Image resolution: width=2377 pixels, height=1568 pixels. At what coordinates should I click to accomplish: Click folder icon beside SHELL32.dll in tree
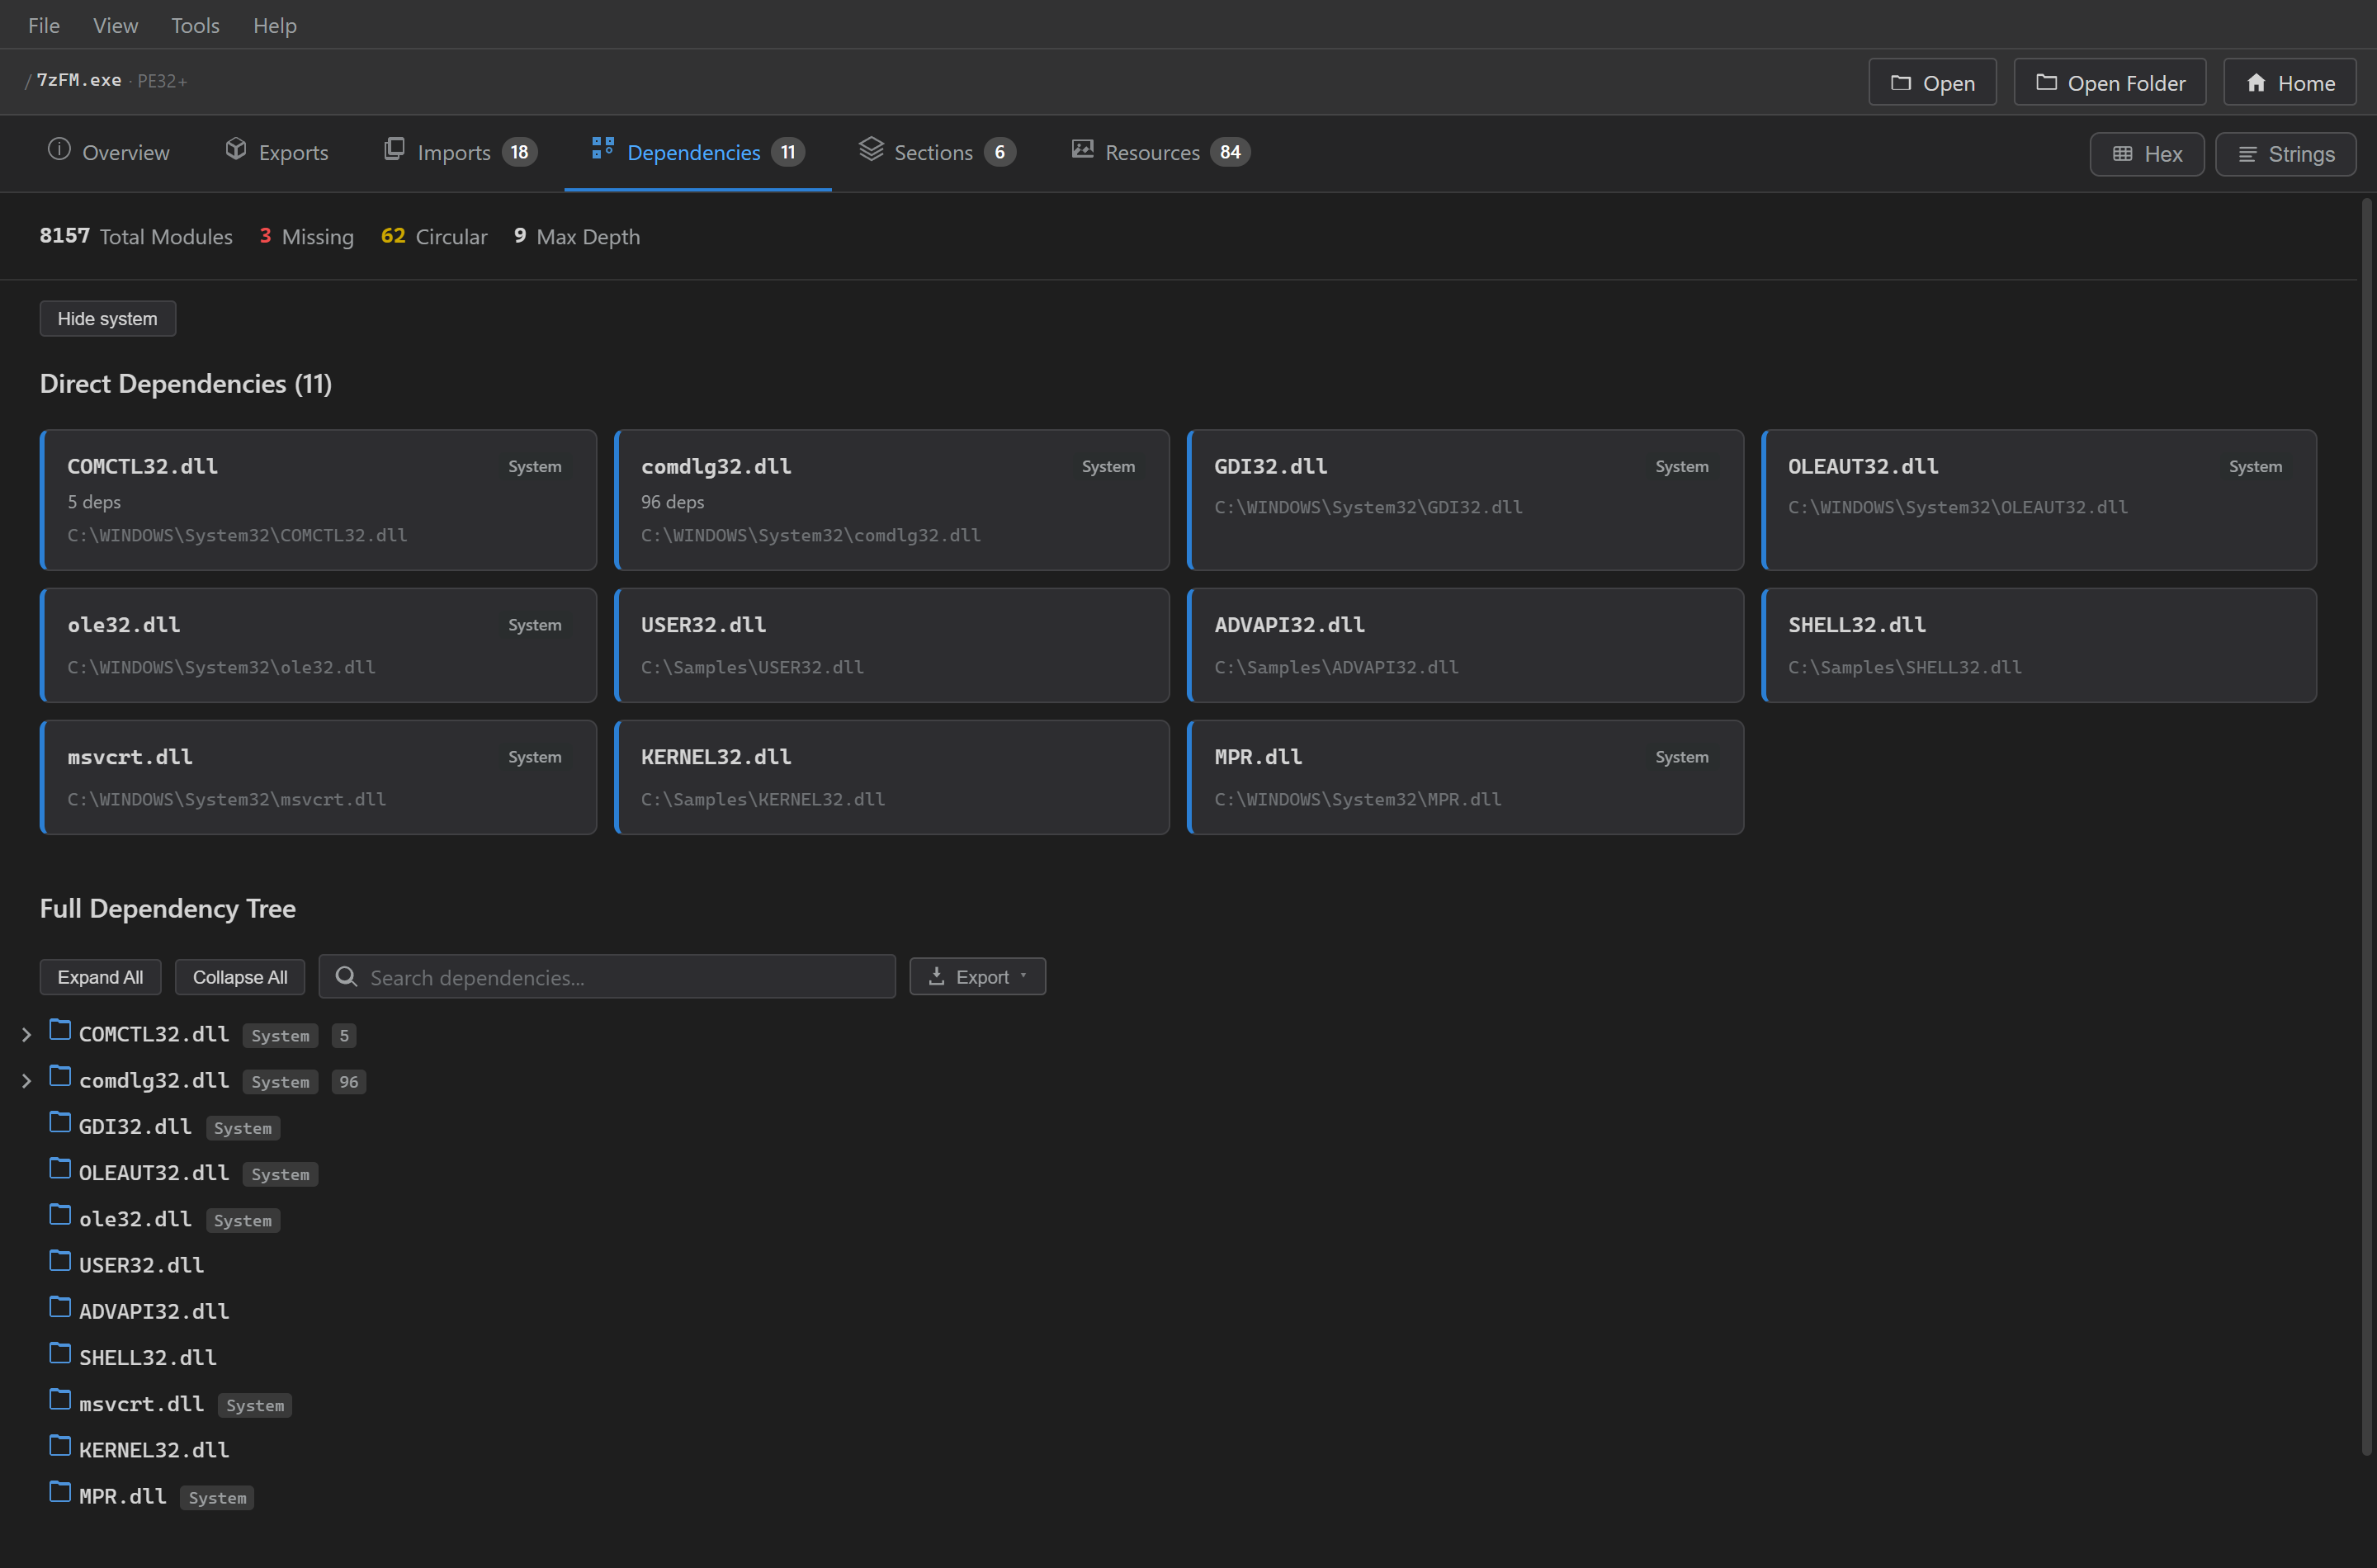tap(60, 1353)
